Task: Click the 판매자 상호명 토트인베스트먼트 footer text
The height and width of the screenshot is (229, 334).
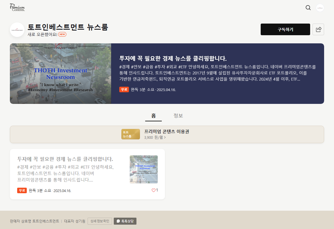Action: click(x=35, y=221)
